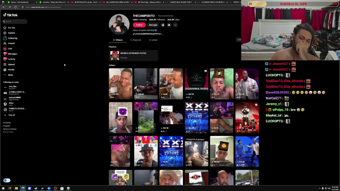Open the video with 164.1K views

197,84
